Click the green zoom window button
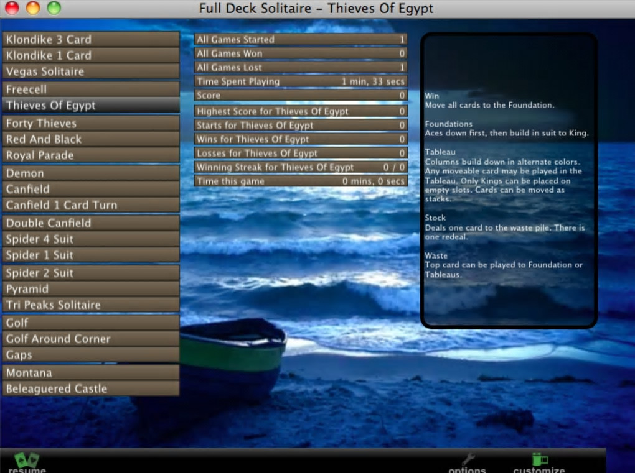 [54, 7]
